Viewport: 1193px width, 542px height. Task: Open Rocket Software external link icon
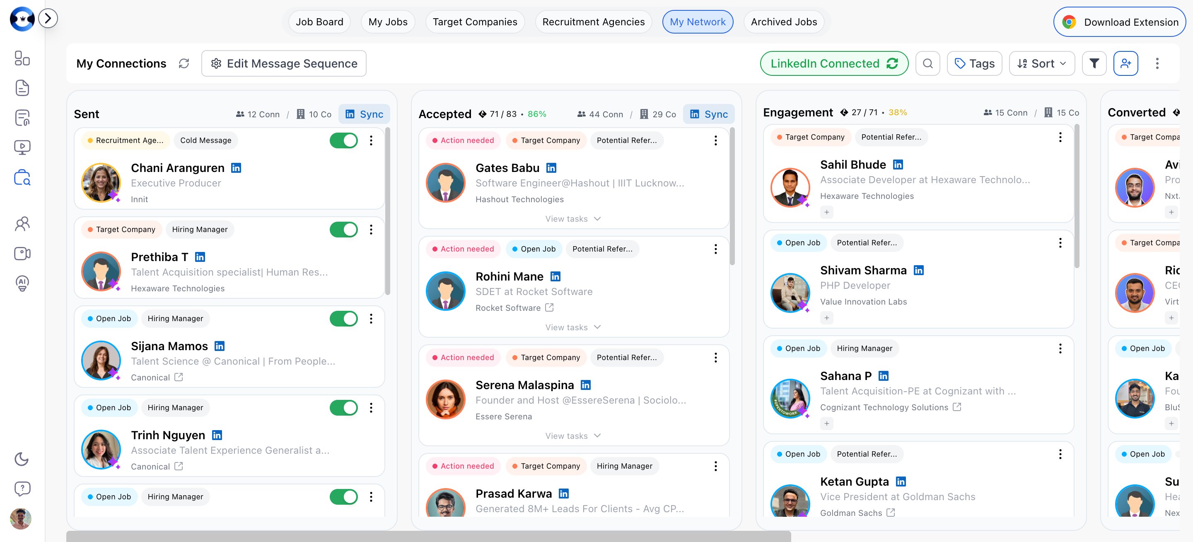point(549,307)
